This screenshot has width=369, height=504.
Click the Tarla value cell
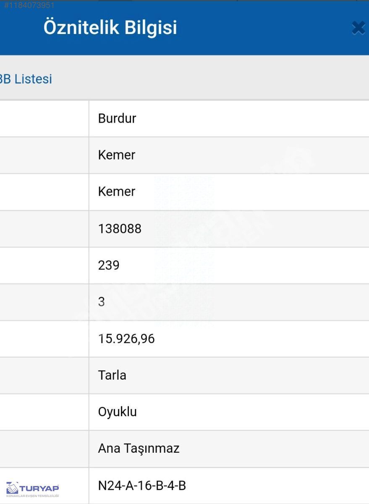pyautogui.click(x=229, y=375)
